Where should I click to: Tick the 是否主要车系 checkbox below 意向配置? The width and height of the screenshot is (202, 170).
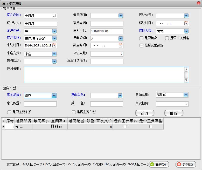point(9,112)
